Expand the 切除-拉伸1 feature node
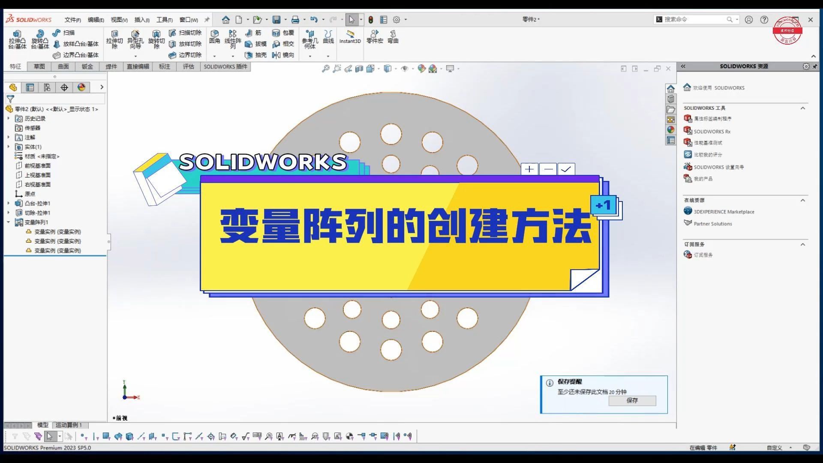823x463 pixels. tap(9, 213)
